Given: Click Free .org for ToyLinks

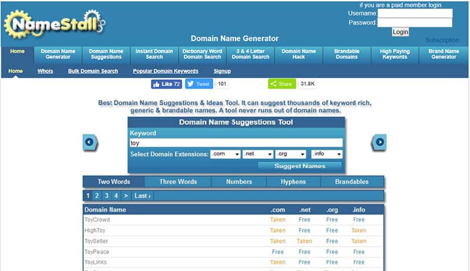Looking at the screenshot, I should tap(332, 262).
